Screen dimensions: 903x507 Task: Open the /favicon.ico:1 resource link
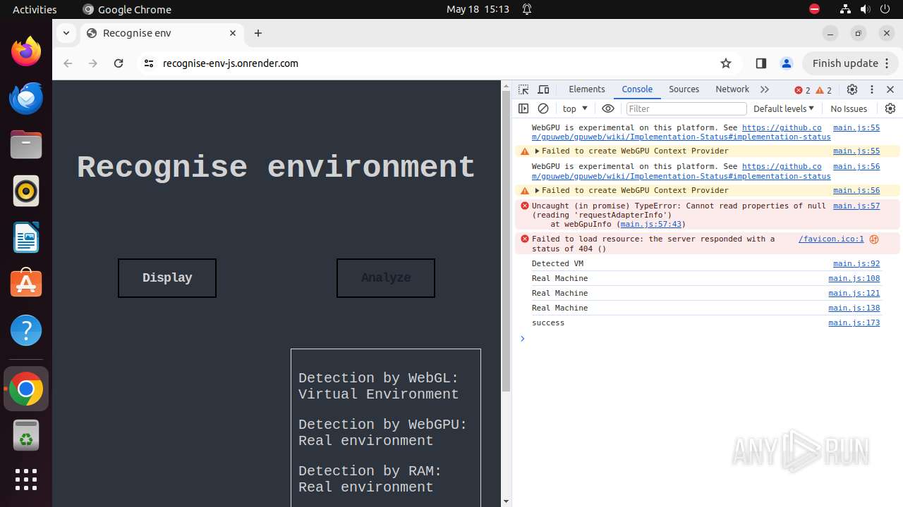831,239
